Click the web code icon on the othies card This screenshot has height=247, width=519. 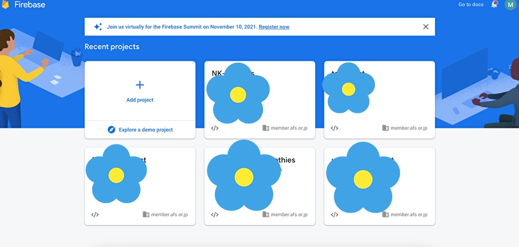(x=215, y=215)
